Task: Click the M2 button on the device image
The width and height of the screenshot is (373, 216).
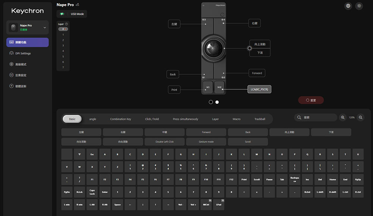Action: click(219, 87)
